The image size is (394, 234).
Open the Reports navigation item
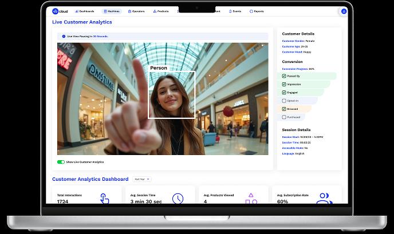pos(257,11)
